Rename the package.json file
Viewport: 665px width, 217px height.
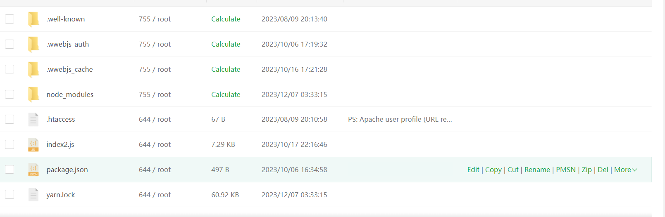click(537, 170)
